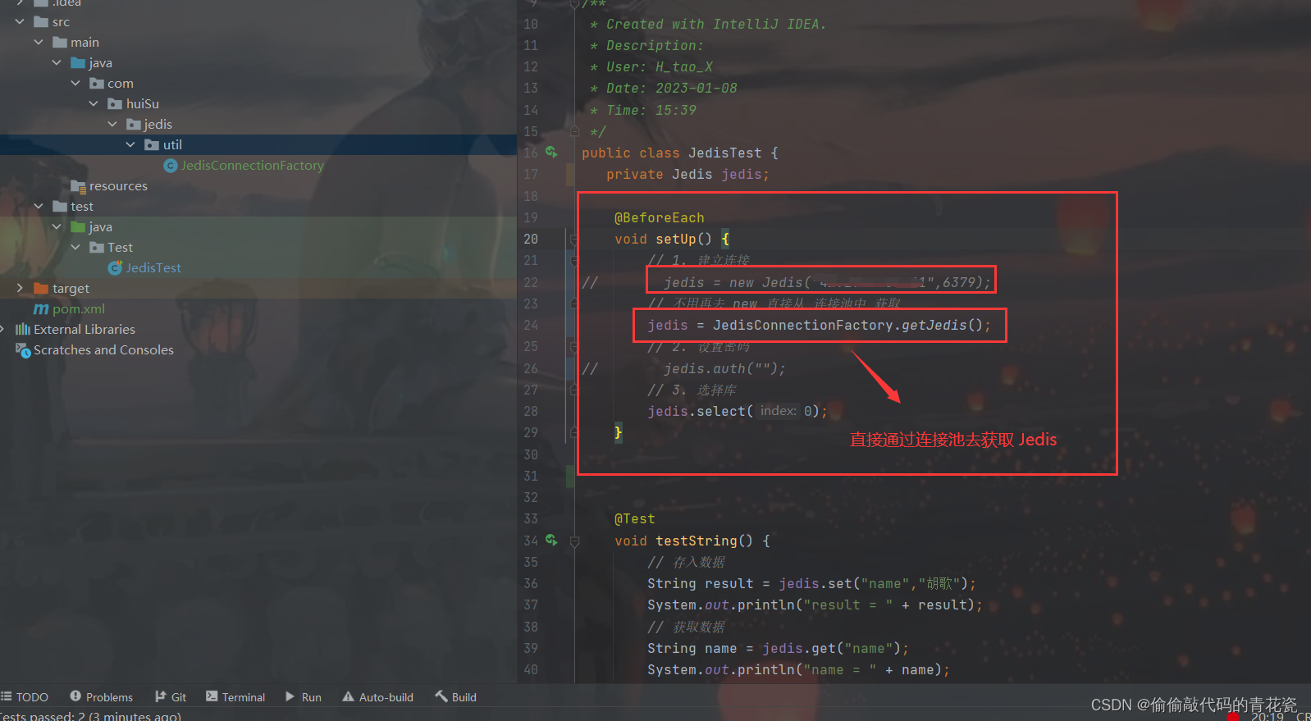Open the Git tool window

[171, 697]
